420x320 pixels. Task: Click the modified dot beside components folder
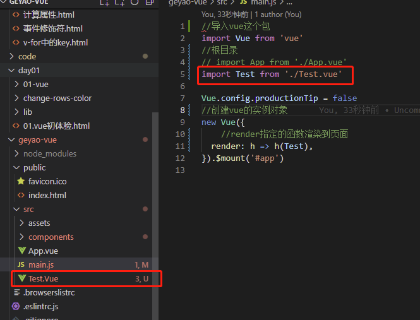pos(145,237)
